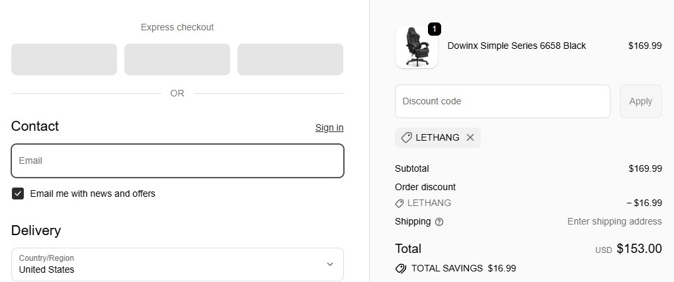
Task: Remove the LETHANG discount code chip
Action: pyautogui.click(x=470, y=137)
